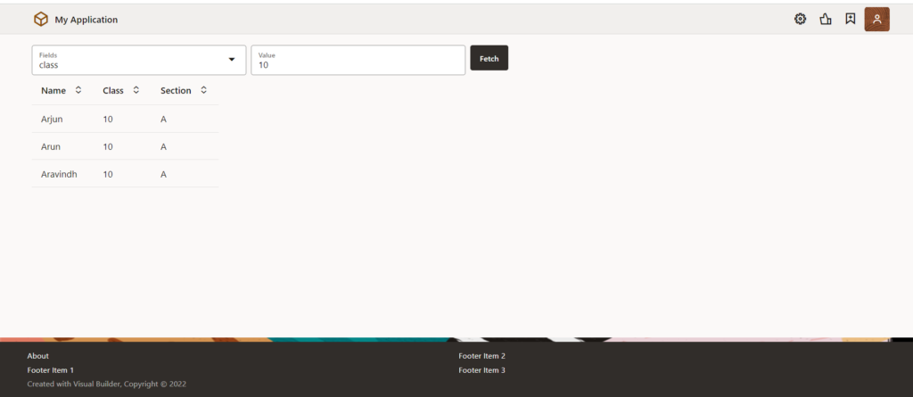
Task: Expand the Fields dropdown arrow
Action: [x=232, y=60]
